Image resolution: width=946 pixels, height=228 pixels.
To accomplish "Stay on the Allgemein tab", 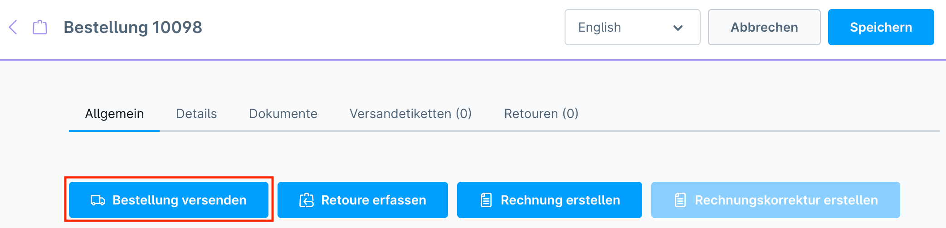I will coord(114,114).
